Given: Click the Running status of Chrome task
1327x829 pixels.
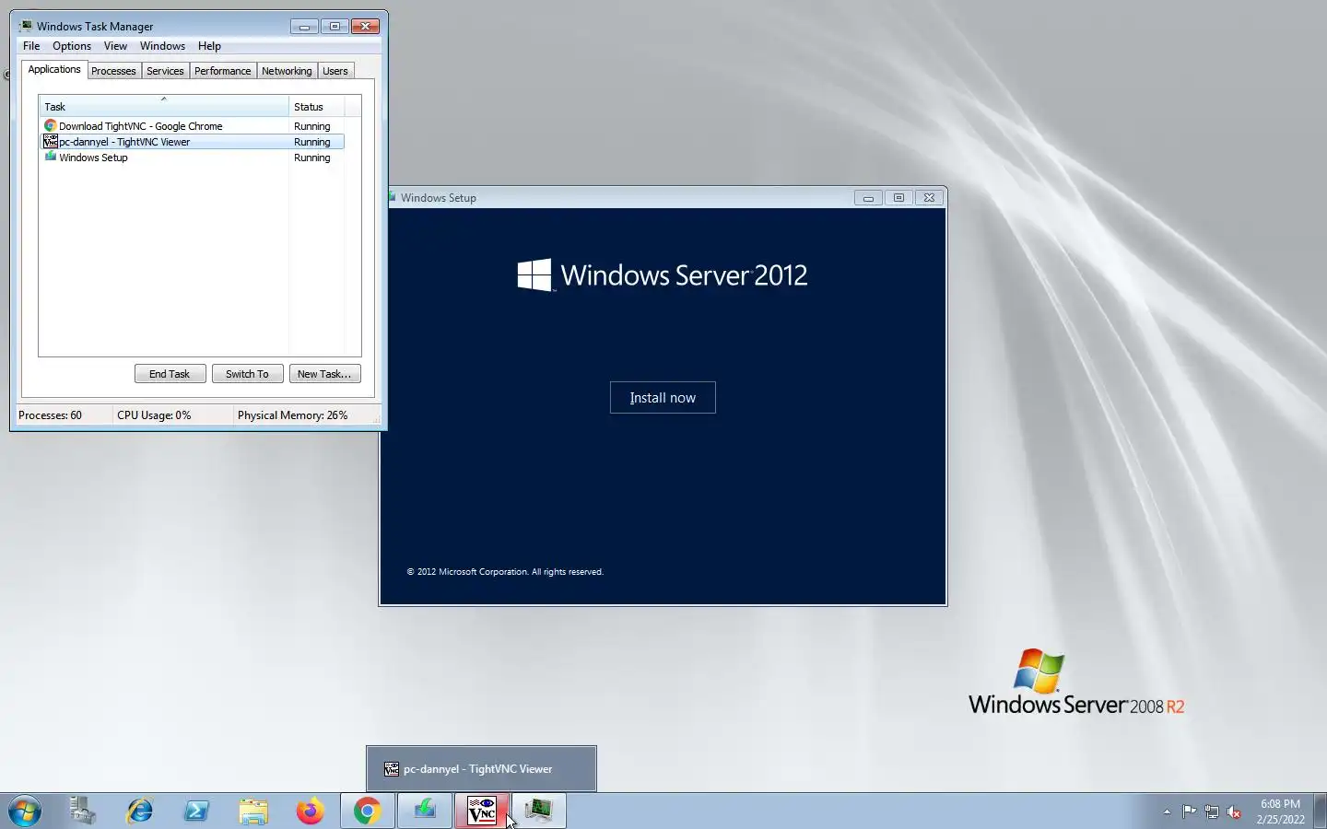Looking at the screenshot, I should tap(311, 126).
